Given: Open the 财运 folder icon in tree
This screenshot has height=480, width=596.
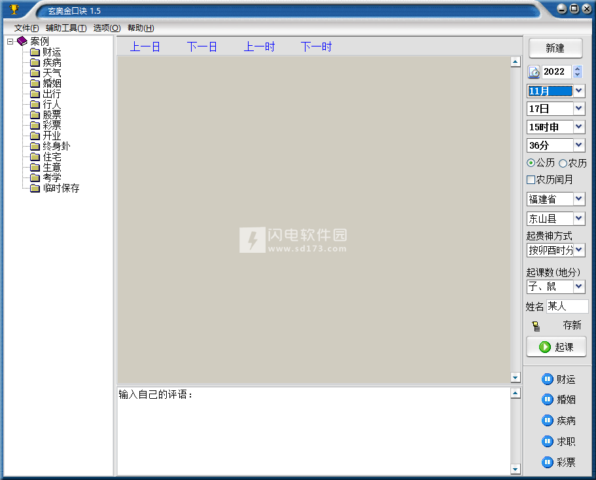Looking at the screenshot, I should (x=35, y=52).
